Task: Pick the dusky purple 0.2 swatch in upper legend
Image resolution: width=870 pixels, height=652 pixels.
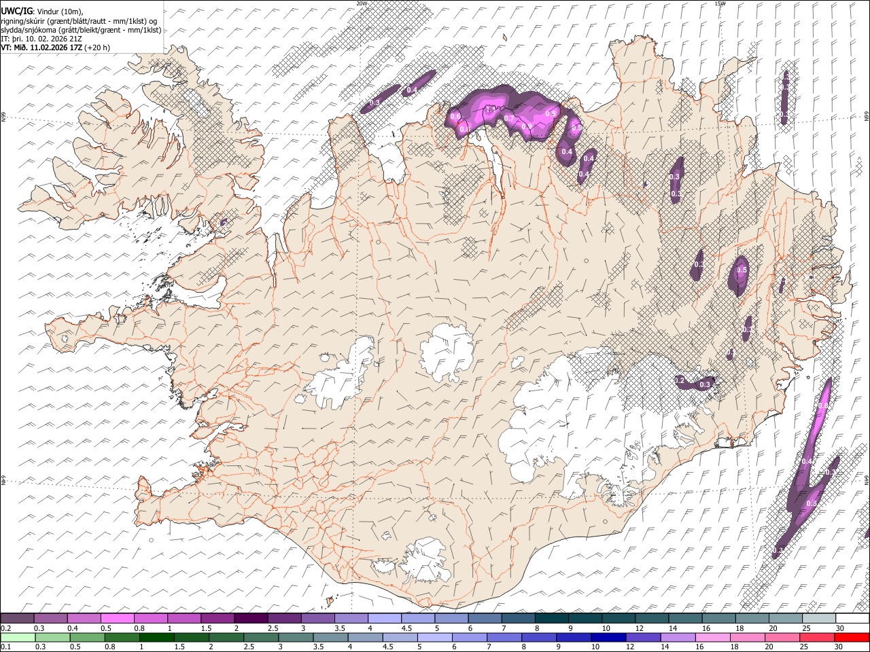Action: 18,619
